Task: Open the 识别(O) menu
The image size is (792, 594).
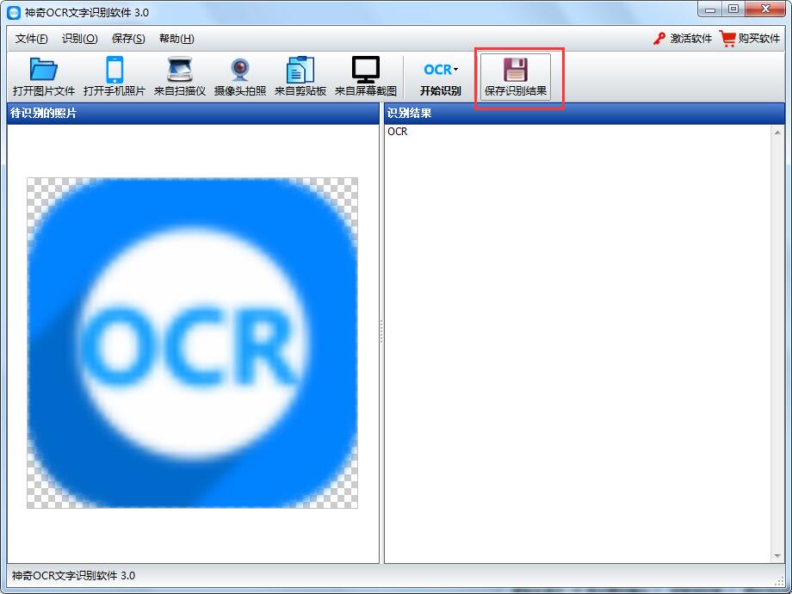Action: coord(79,39)
